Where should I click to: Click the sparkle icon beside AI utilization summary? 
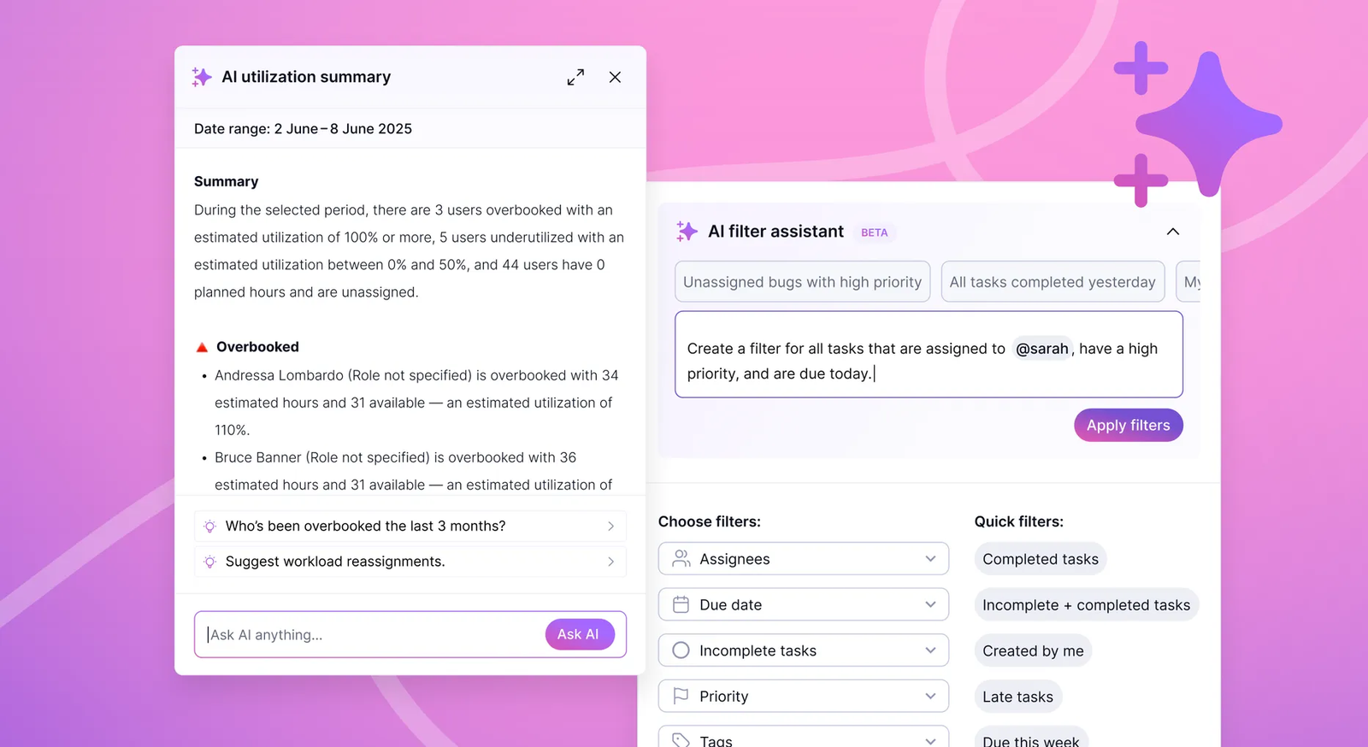202,77
